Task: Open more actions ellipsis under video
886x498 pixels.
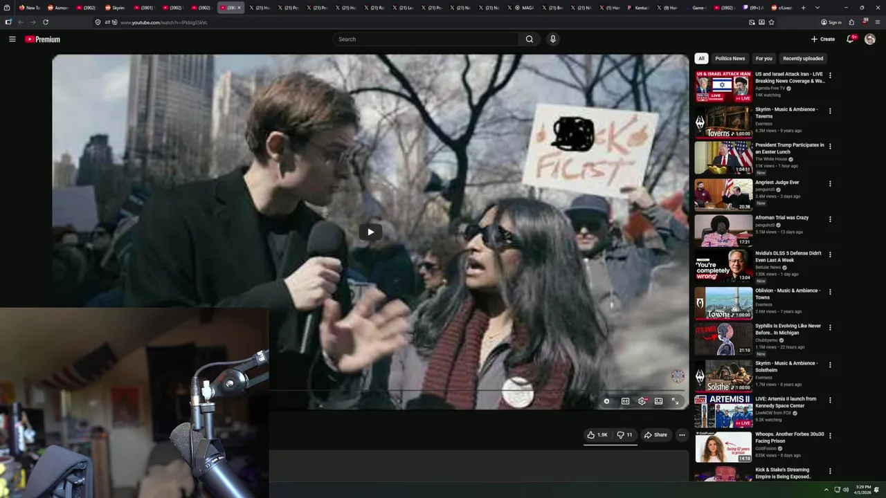Action: (682, 435)
